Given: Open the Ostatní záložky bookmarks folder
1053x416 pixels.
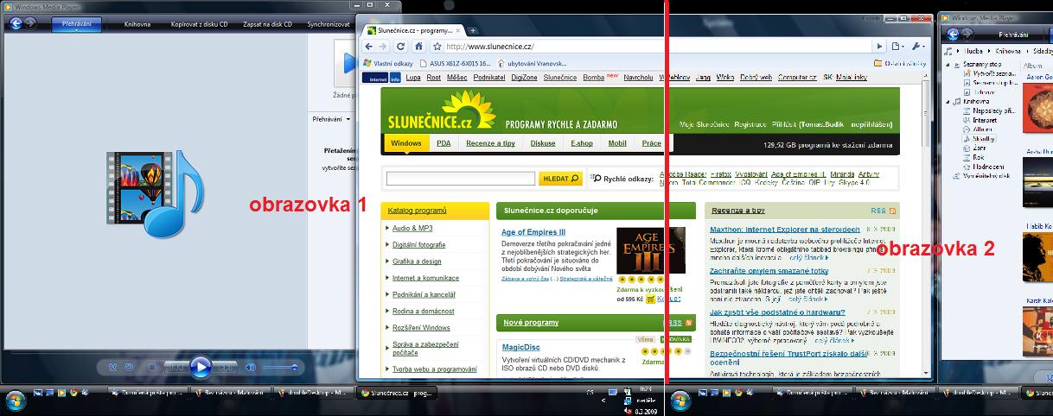Looking at the screenshot, I should (900, 63).
